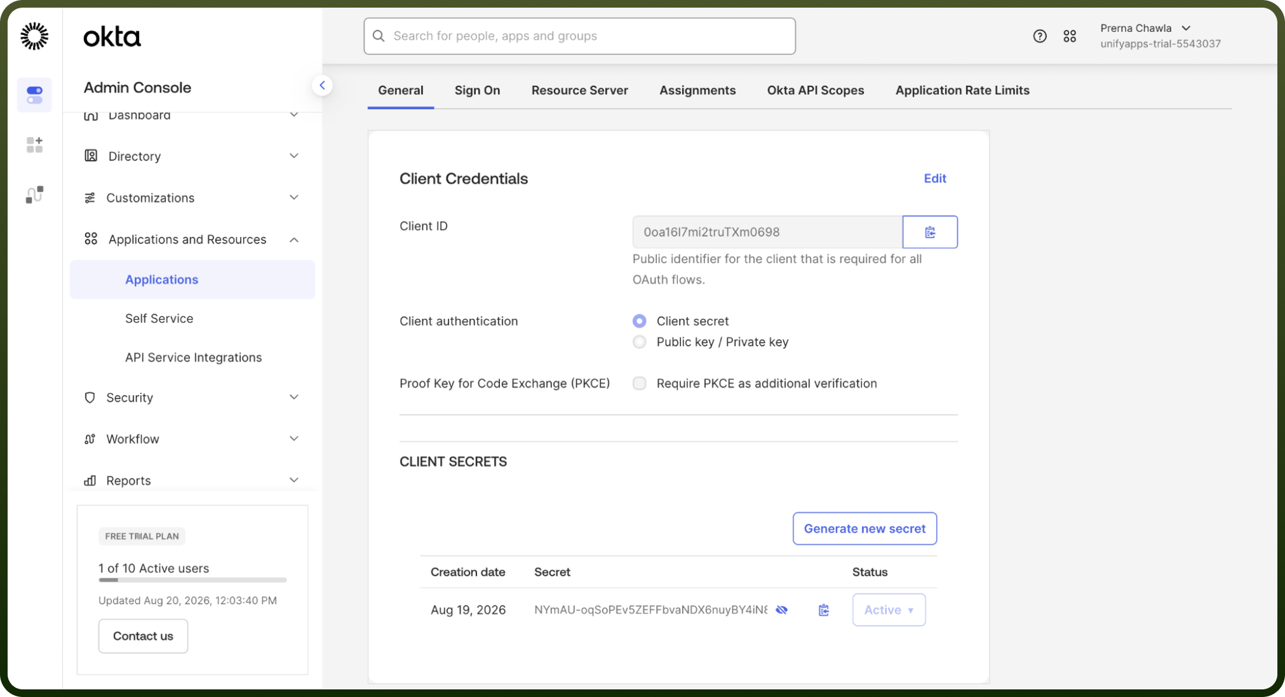Focus the search for people, apps field

pos(579,36)
